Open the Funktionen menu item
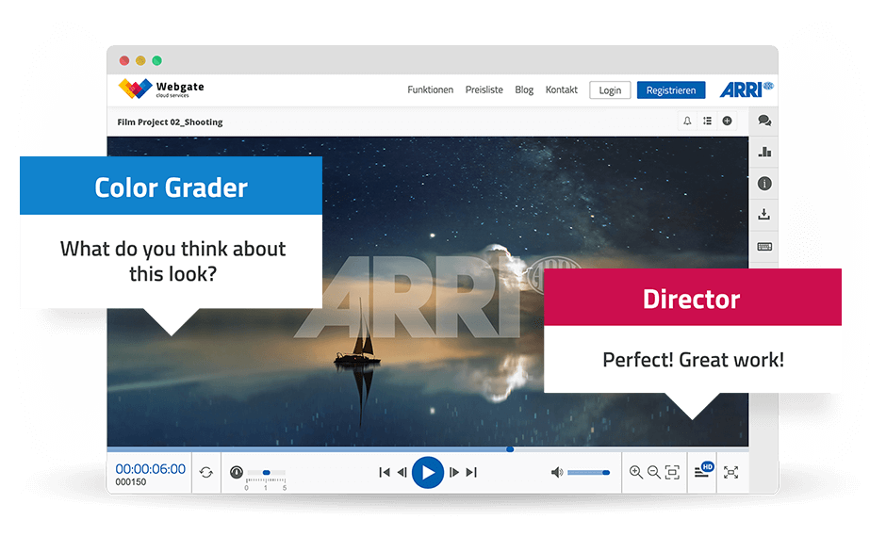Screen dimensions: 886x536 (x=430, y=90)
